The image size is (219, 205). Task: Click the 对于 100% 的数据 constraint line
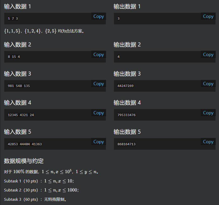pyautogui.click(x=51, y=172)
